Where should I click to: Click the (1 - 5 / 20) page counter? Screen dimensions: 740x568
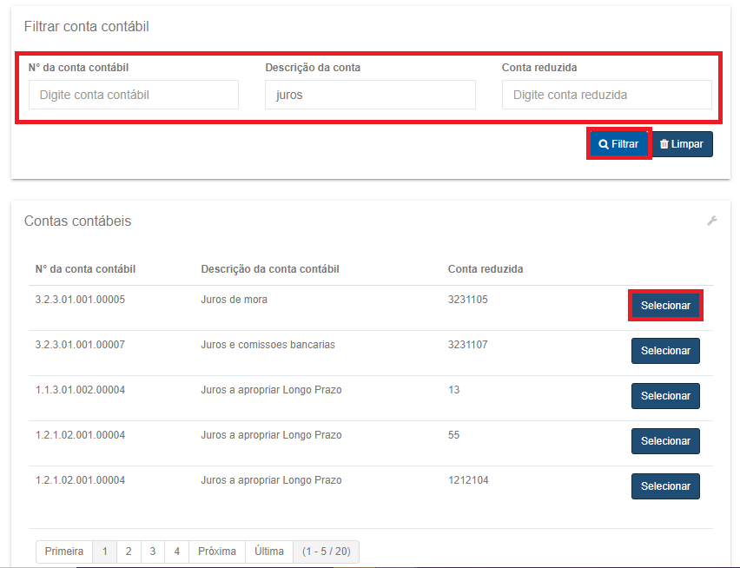click(x=326, y=551)
